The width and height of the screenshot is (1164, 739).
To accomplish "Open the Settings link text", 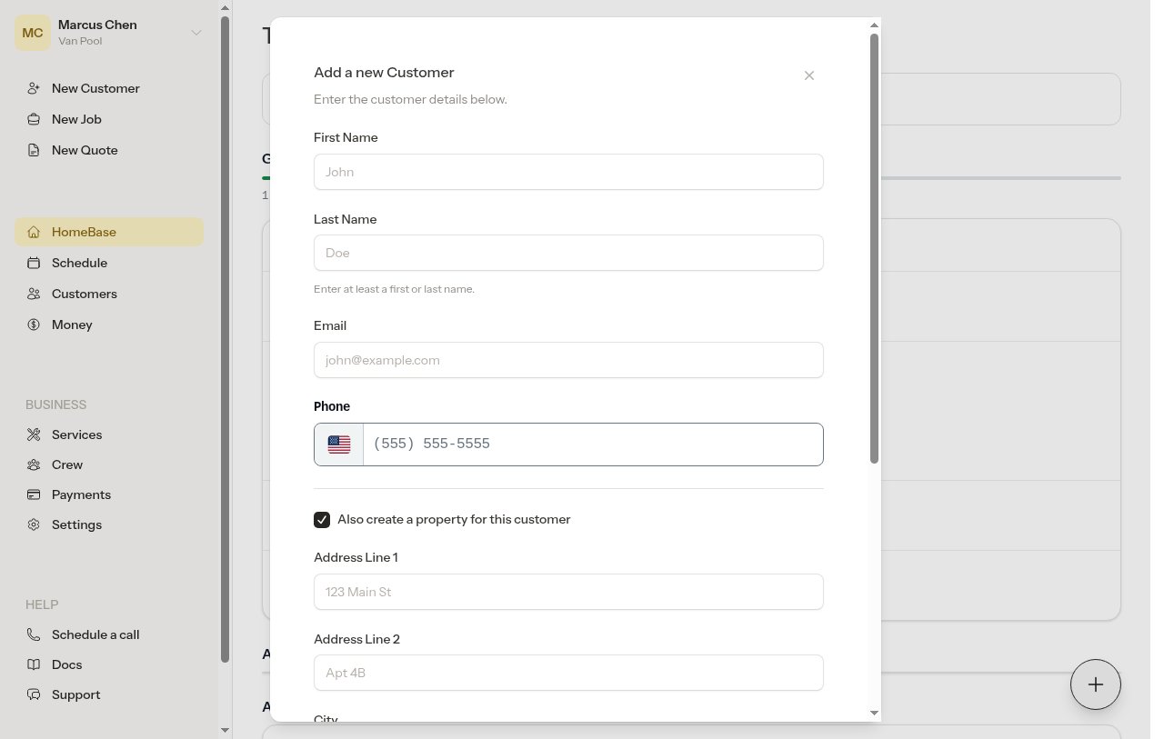I will tap(76, 524).
